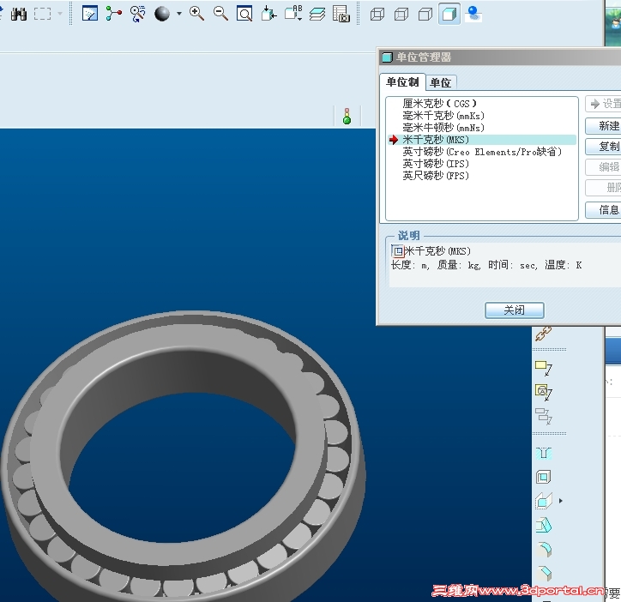
Task: Click the spin center toggle icon
Action: coord(114,14)
